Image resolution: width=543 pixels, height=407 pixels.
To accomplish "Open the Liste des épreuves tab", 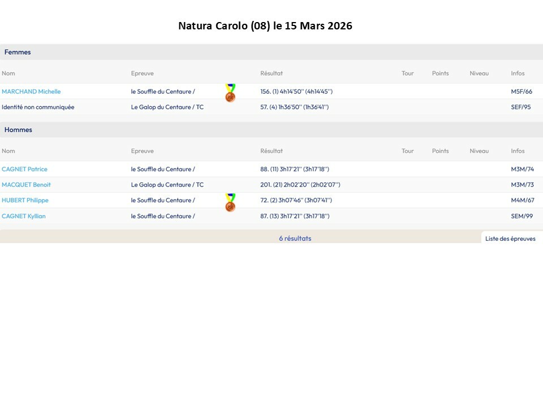I will 510,239.
